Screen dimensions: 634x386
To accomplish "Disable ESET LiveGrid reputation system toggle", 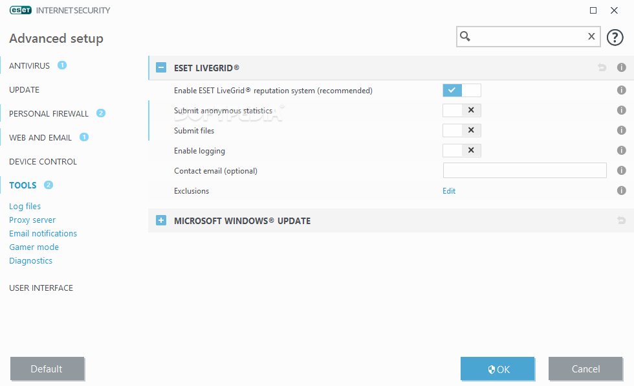I will point(462,90).
